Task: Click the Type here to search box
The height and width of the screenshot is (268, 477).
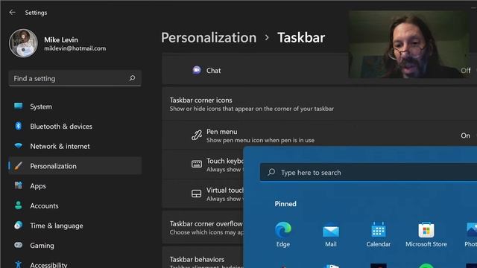Action: point(368,172)
